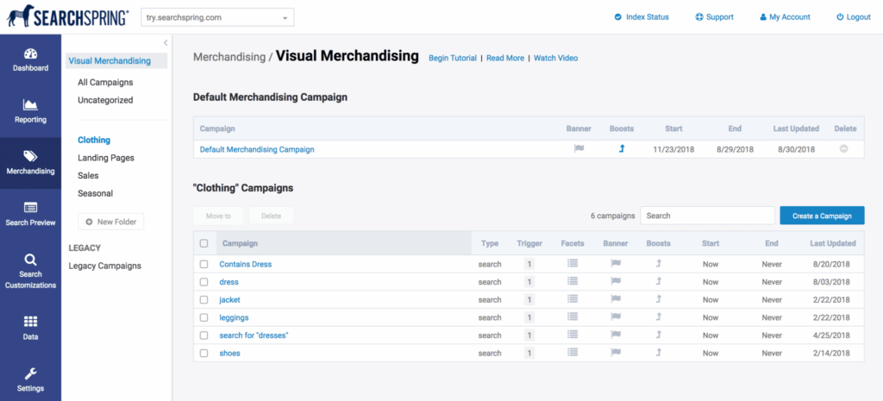Click Banner flag icon for jacket campaign
The image size is (883, 401).
tap(616, 299)
